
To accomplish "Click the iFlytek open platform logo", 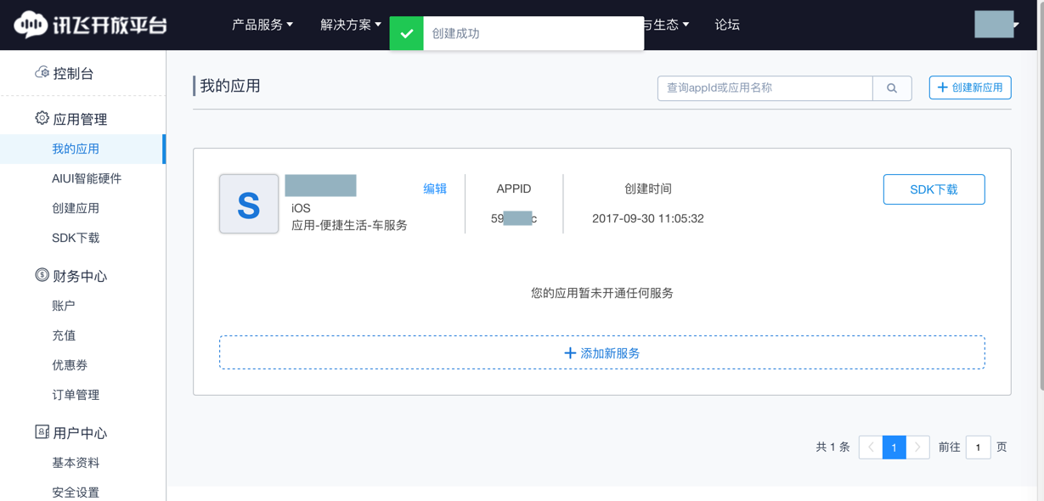I will tap(90, 25).
